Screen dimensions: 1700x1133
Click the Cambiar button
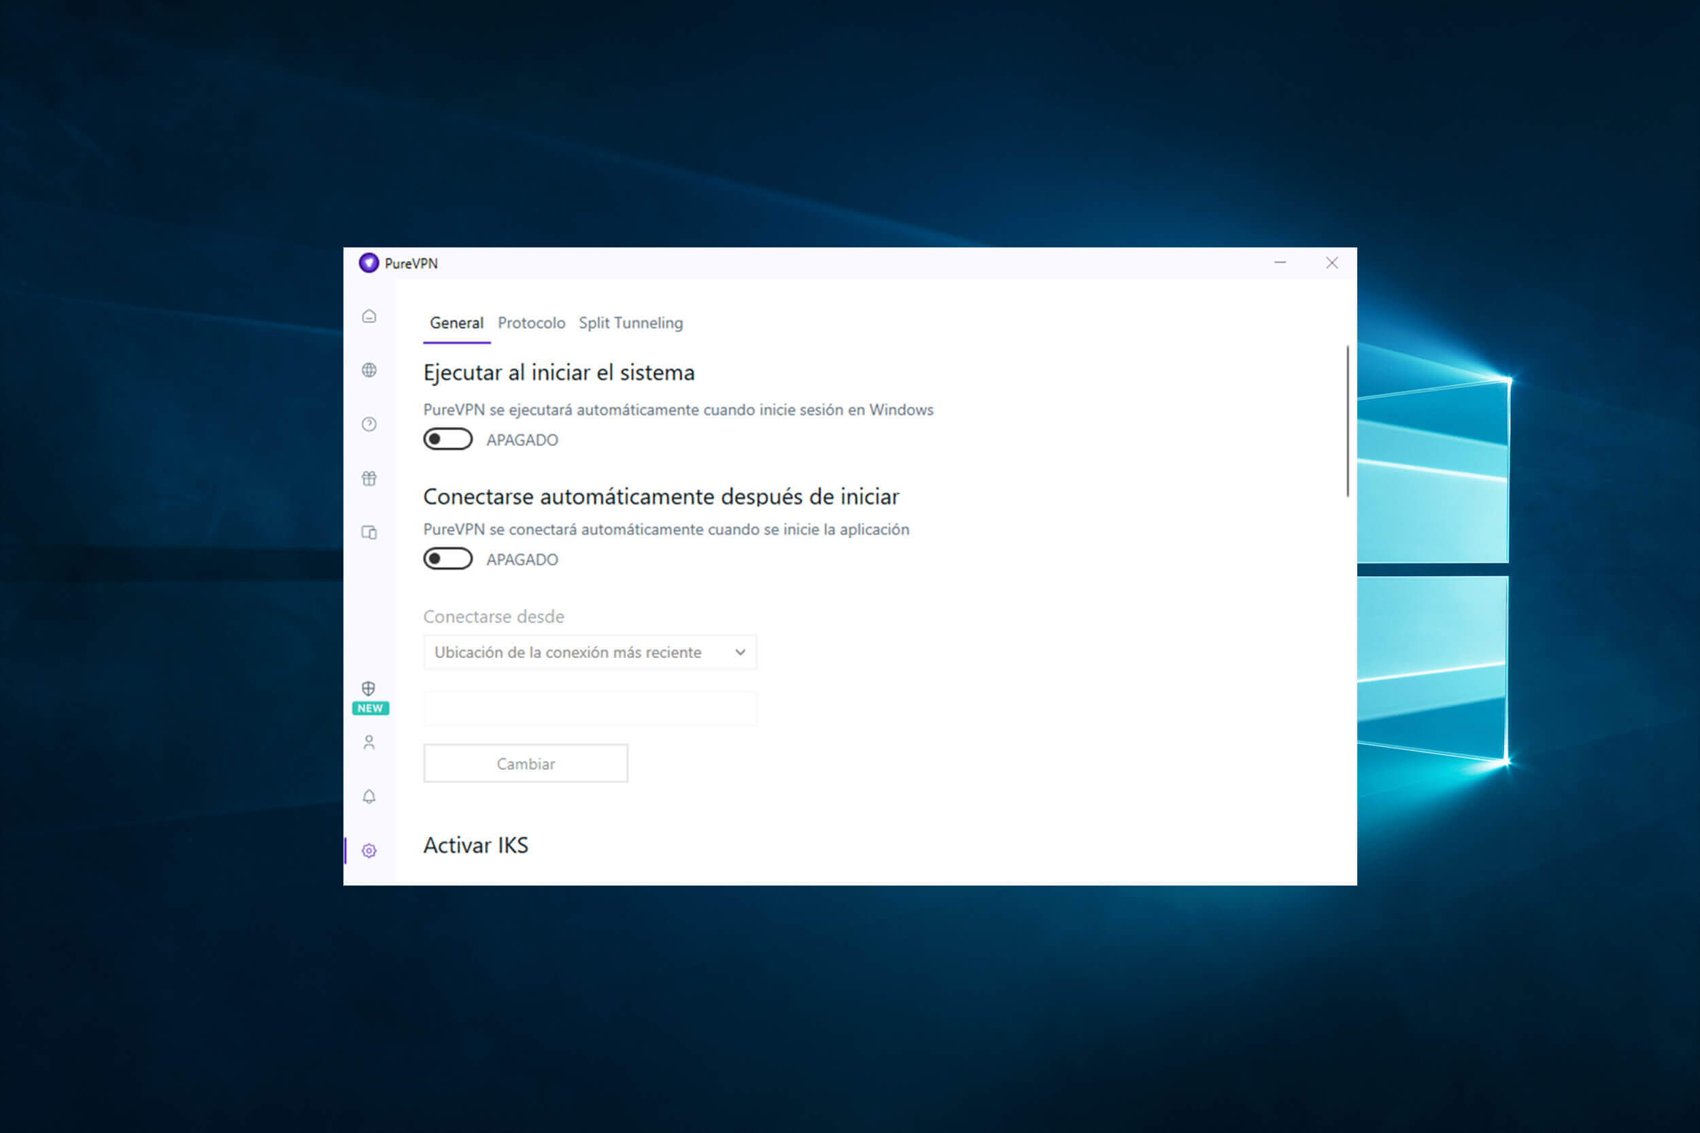point(526,763)
